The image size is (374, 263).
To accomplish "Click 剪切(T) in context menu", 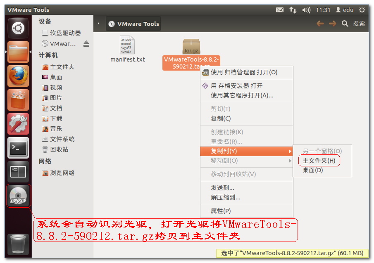I will click(246, 109).
